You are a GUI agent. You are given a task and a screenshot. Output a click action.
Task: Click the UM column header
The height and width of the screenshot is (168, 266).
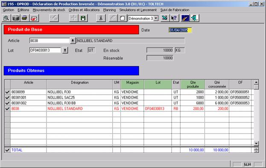(x=117, y=84)
